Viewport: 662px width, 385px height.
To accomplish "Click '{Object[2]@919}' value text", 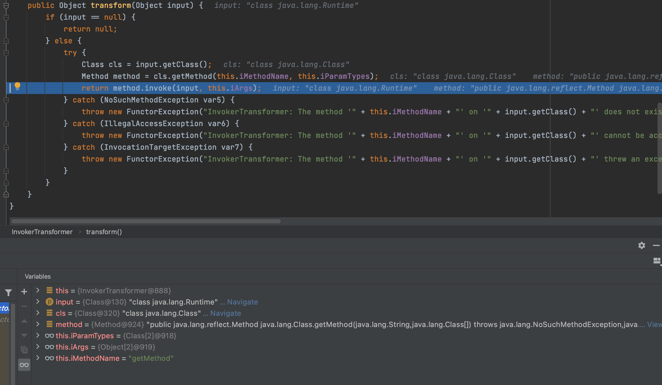I will coord(126,347).
